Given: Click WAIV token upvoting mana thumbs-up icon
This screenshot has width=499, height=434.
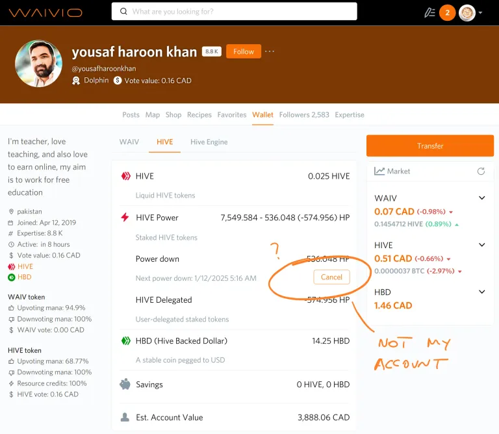Looking at the screenshot, I should pos(11,308).
